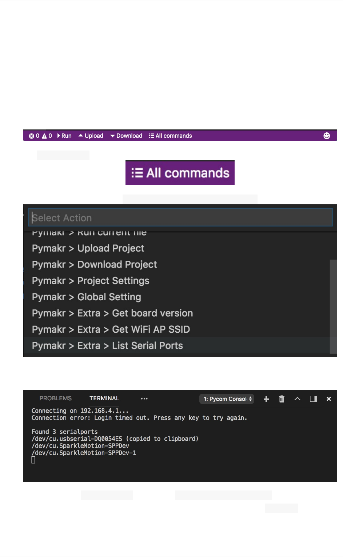Click Download in the status bar

point(126,136)
